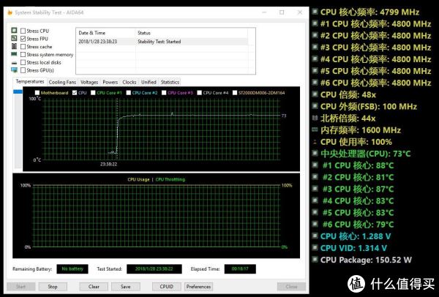Click the blue graph page selector strip
The height and width of the screenshot is (297, 439).
pos(18,91)
